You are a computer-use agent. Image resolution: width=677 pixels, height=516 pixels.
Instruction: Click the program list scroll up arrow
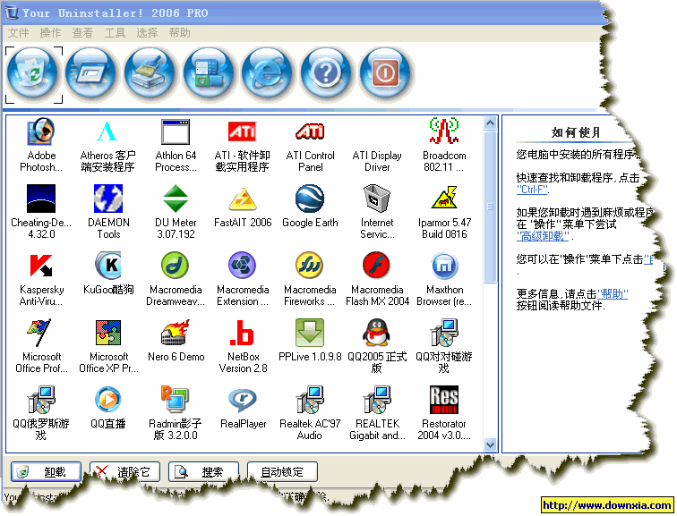[490, 123]
